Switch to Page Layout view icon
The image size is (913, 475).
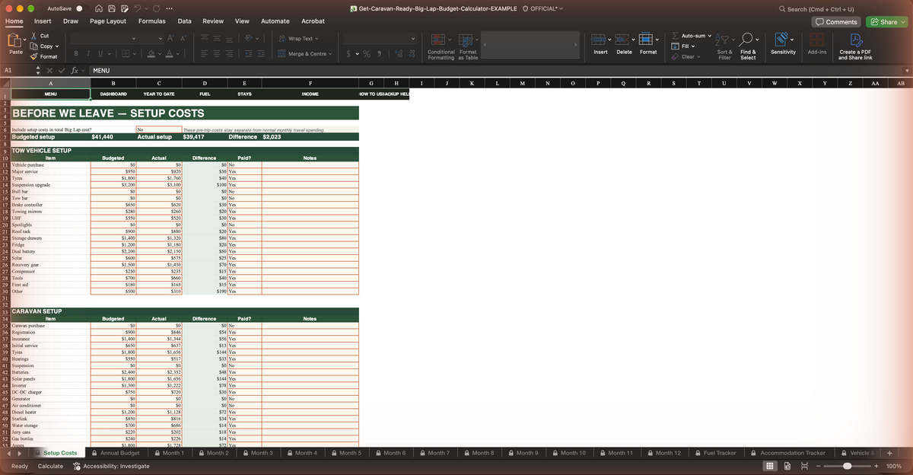pos(787,465)
